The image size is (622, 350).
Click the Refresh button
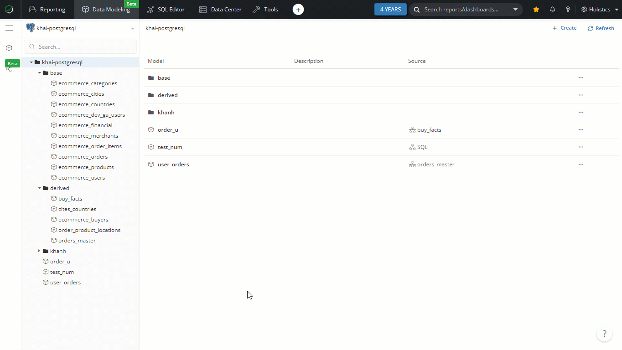tap(601, 28)
